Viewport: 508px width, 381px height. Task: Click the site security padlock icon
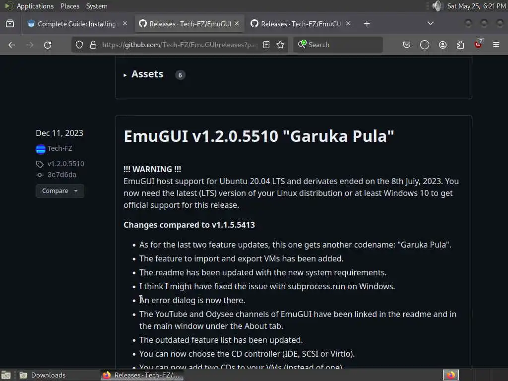click(x=93, y=45)
